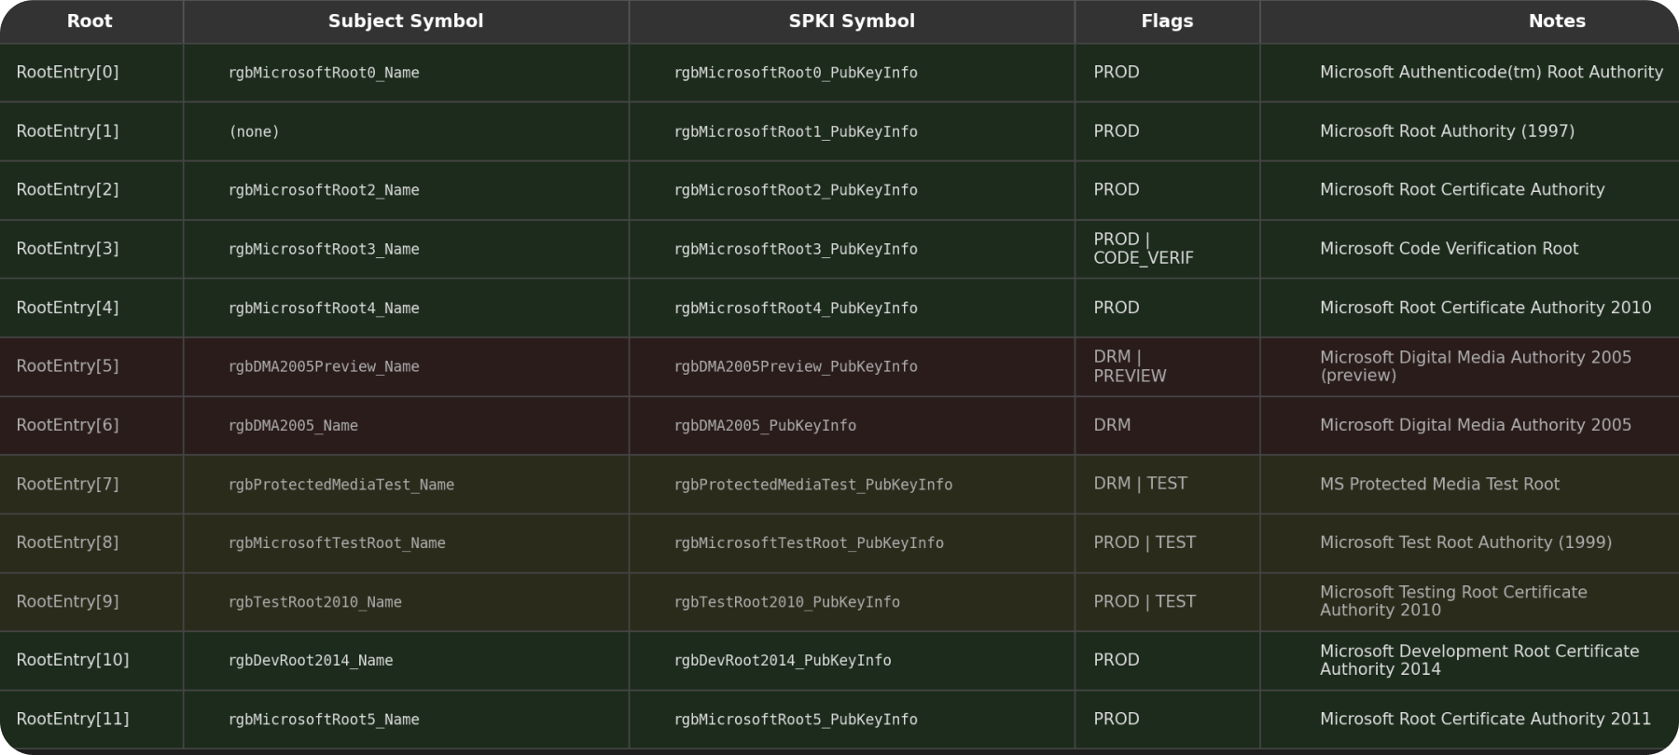Select the RootEntry[1] cell

90,131
